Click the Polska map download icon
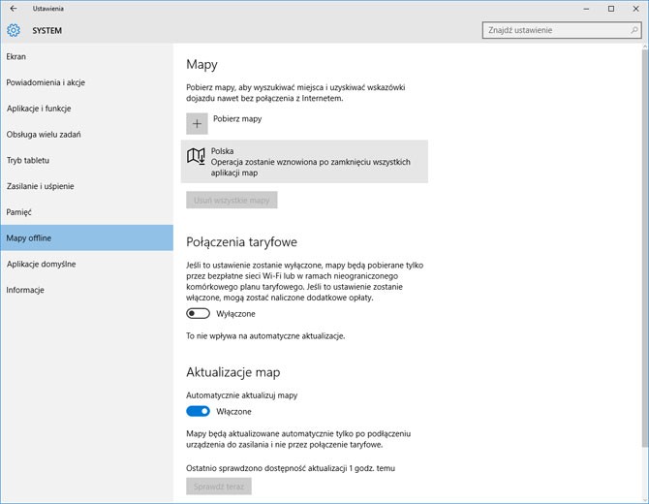Viewport: 649px width, 504px height. tap(196, 156)
